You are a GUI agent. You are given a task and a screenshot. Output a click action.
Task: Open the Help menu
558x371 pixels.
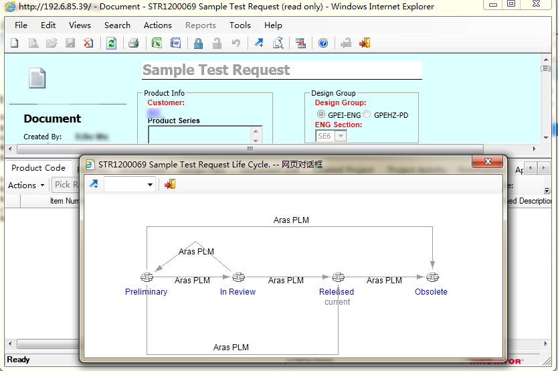pos(273,25)
